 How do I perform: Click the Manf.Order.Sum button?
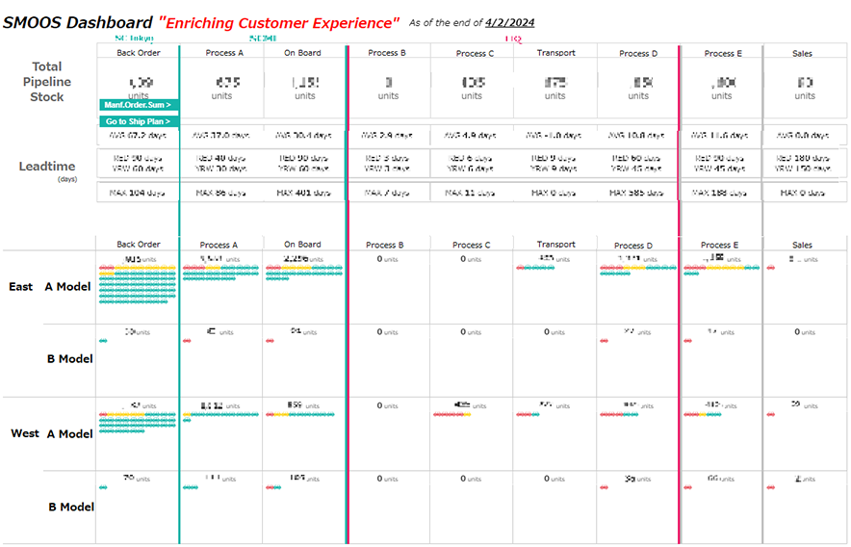tap(138, 104)
